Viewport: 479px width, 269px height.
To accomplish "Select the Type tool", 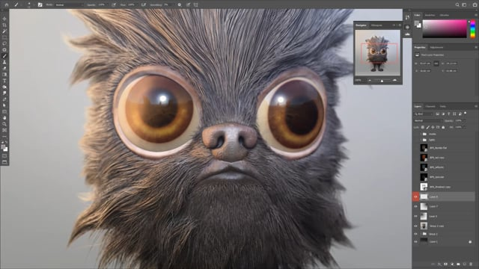I will 4,81.
